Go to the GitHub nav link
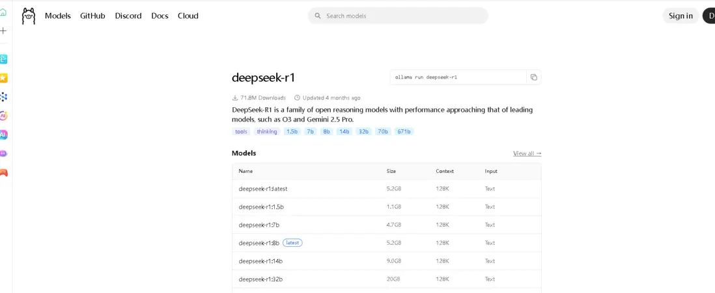 click(x=92, y=16)
